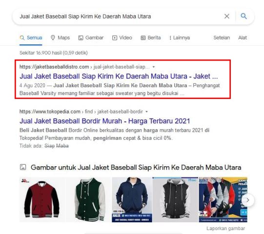Clear the search query with X icon
Image resolution: width=264 pixels, height=234 pixels.
227,16
